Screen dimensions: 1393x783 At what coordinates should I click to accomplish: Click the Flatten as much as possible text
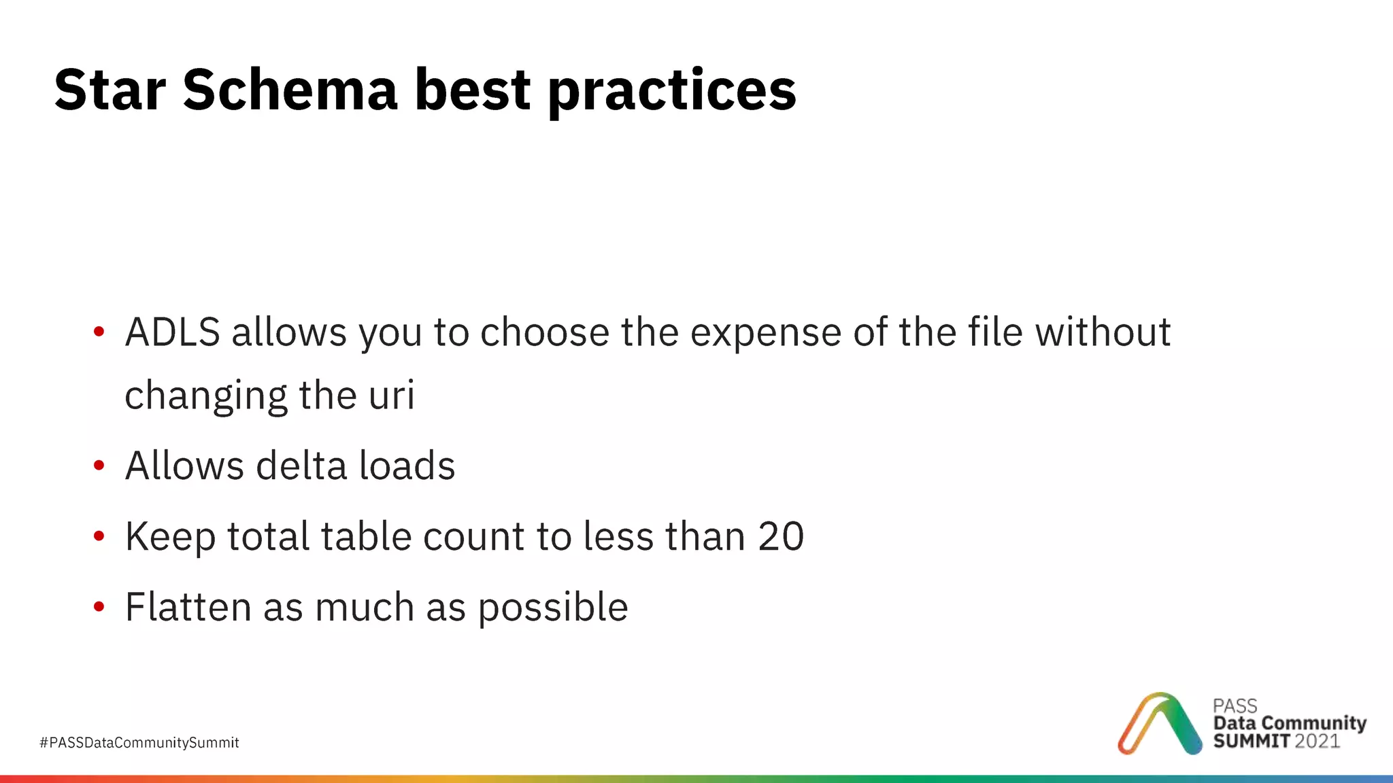(376, 606)
